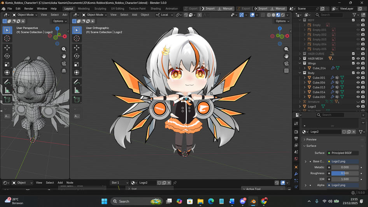Click zoom magnifier gizmo in main viewport

click(x=286, y=49)
